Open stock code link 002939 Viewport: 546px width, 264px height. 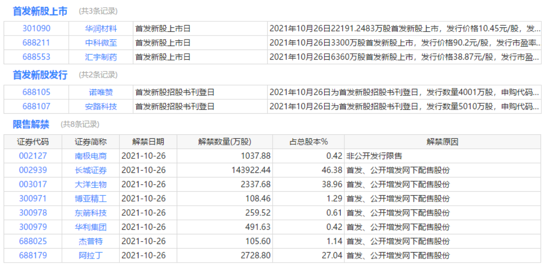click(33, 170)
